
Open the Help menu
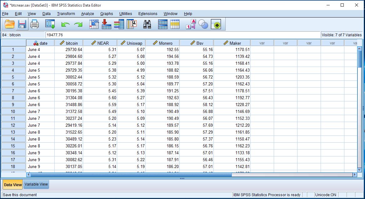click(x=188, y=14)
